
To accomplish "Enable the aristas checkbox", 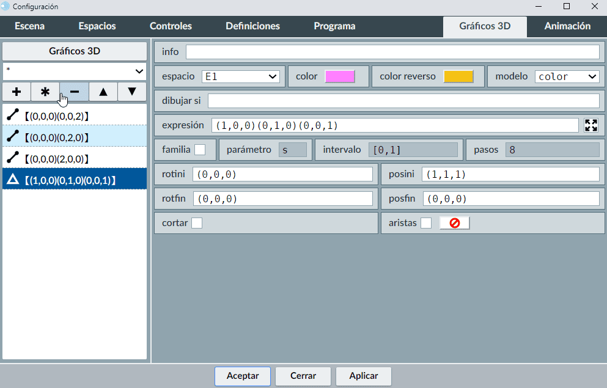I will (x=426, y=223).
